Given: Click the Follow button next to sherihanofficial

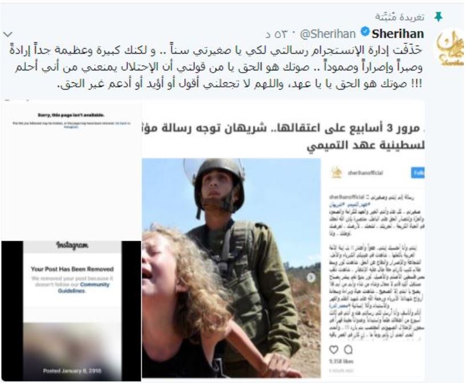Looking at the screenshot, I should tap(418, 173).
